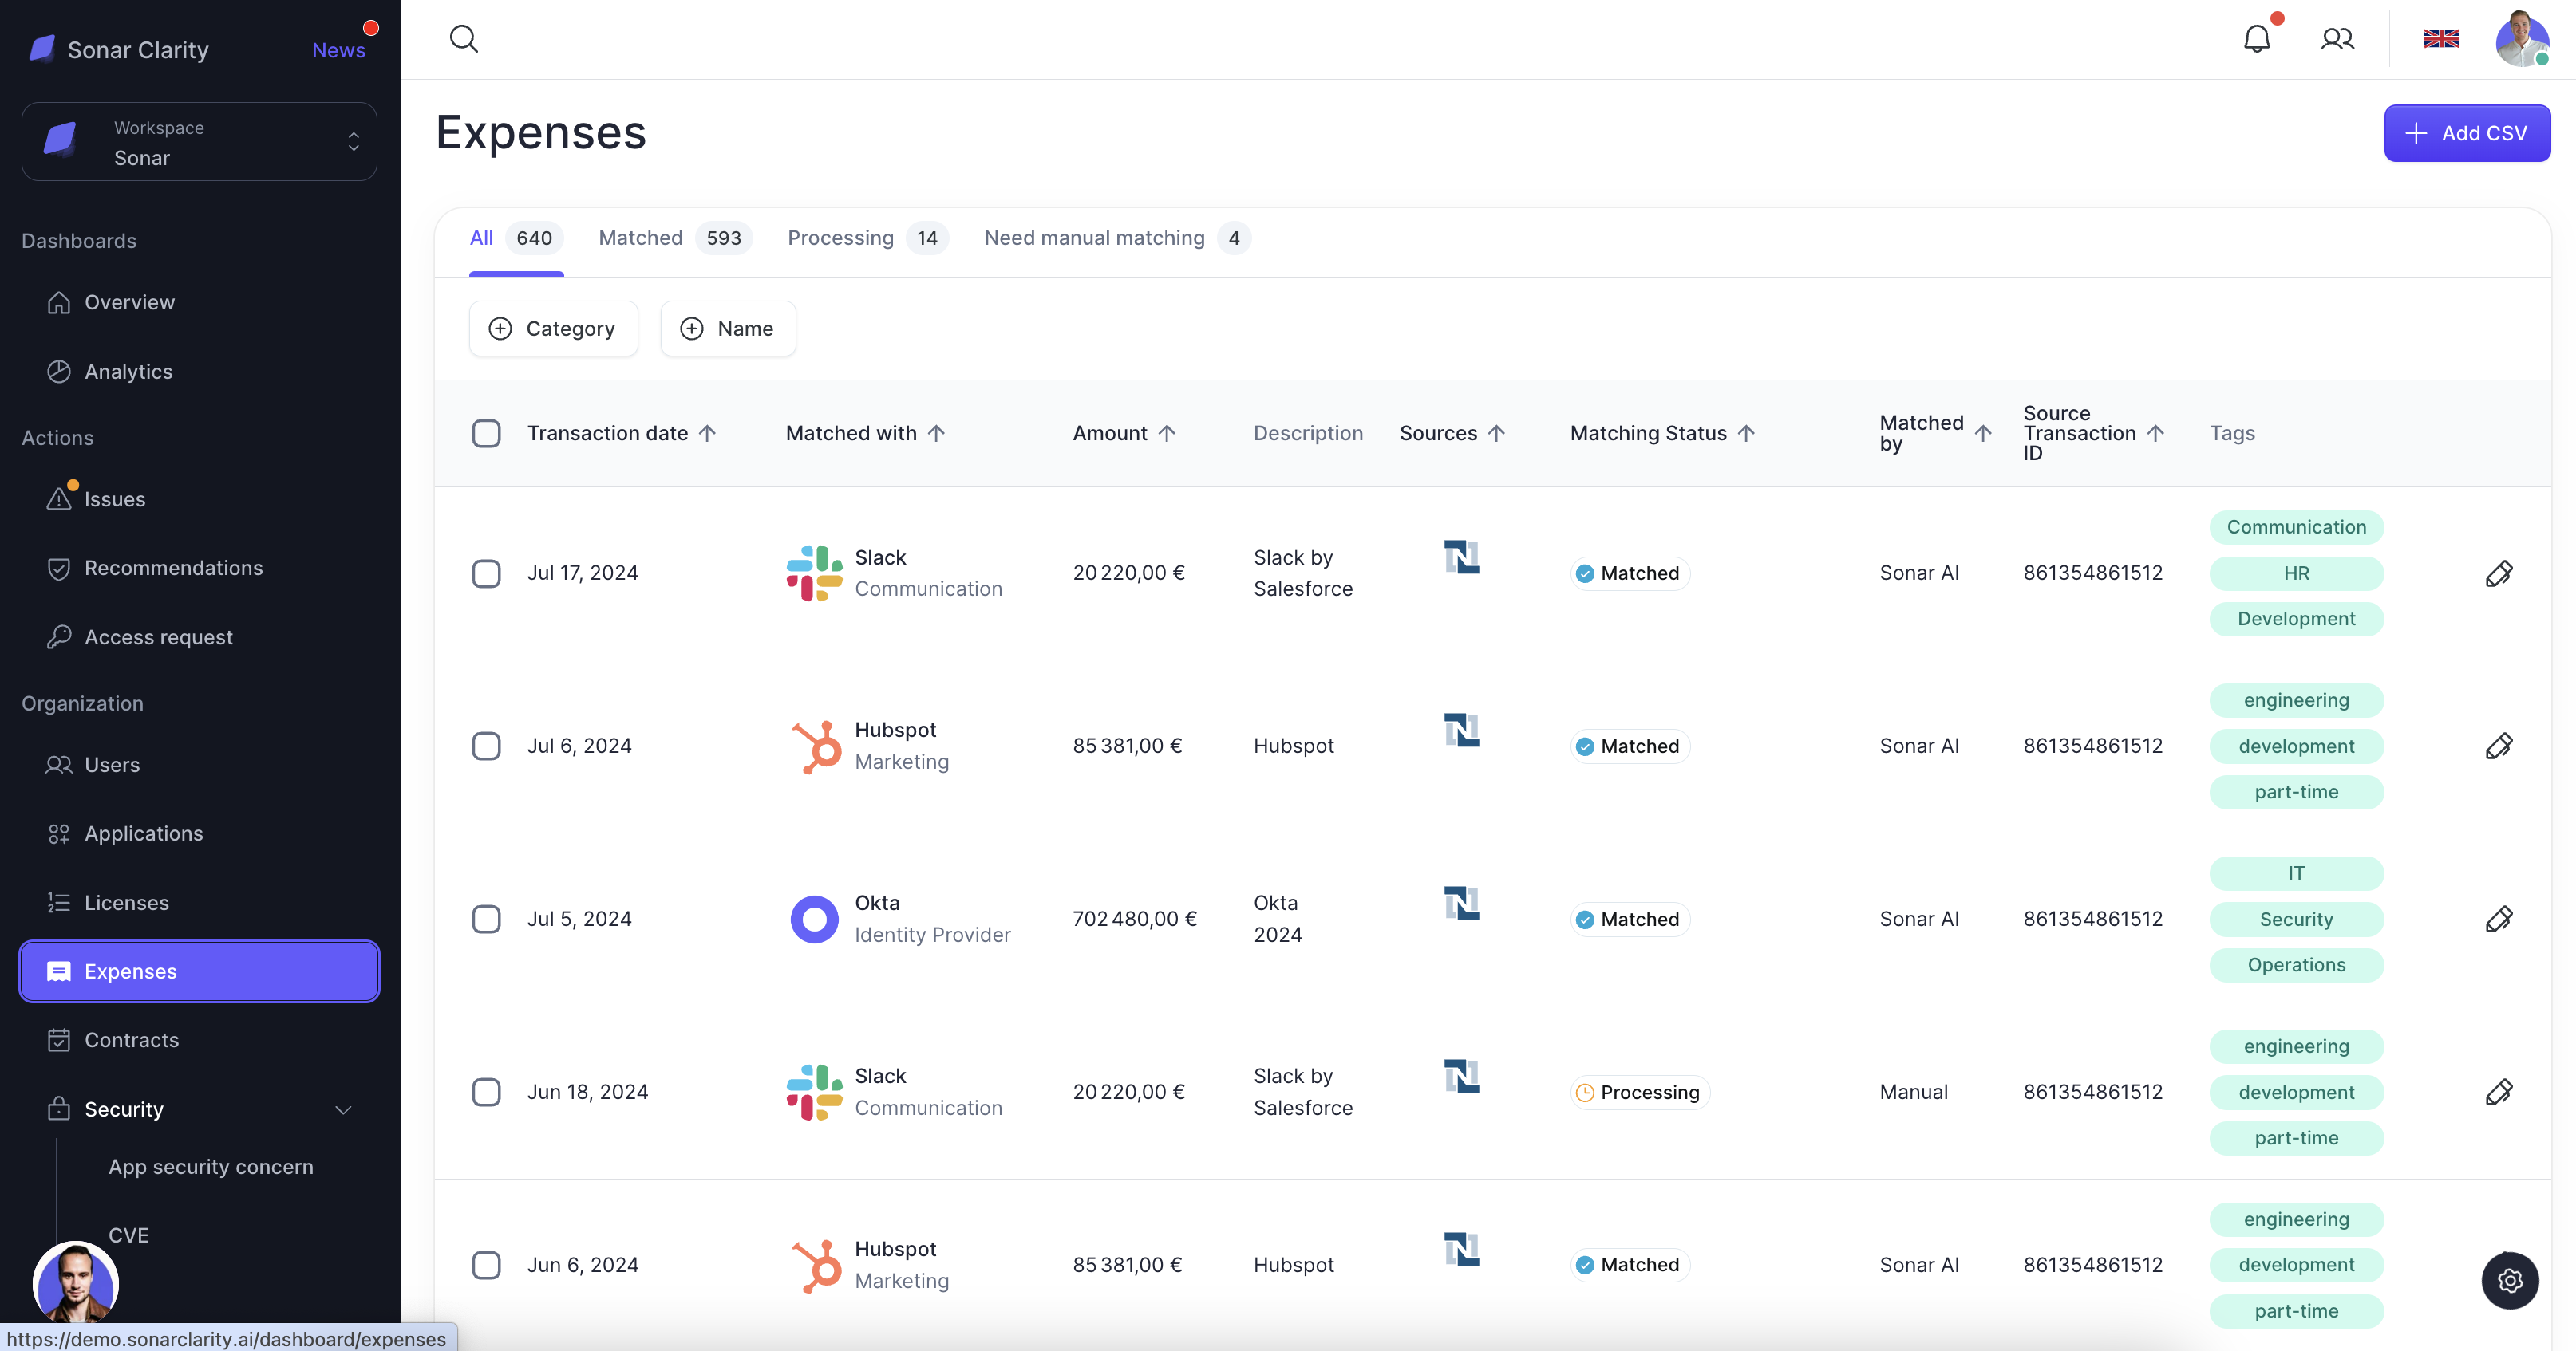Click the Add CSV button
This screenshot has width=2576, height=1351.
pos(2466,133)
